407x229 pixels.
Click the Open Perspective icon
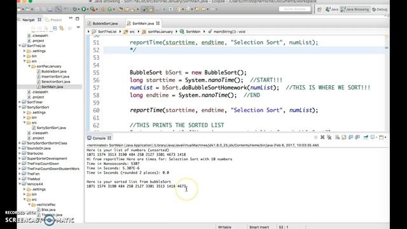point(319,10)
